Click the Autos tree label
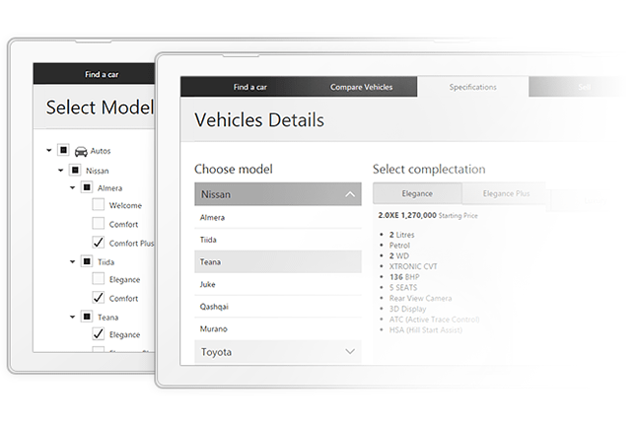 (x=101, y=151)
